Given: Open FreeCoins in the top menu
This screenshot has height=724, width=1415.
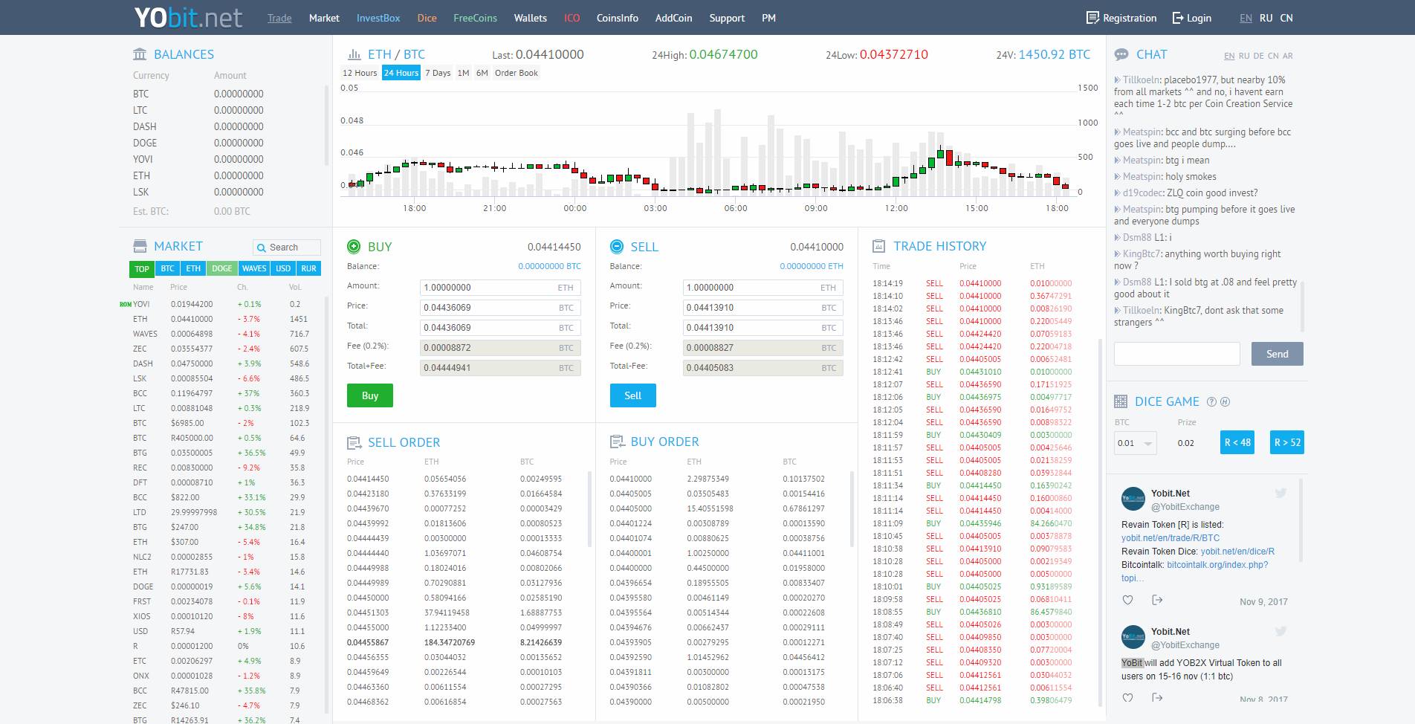Looking at the screenshot, I should 476,18.
